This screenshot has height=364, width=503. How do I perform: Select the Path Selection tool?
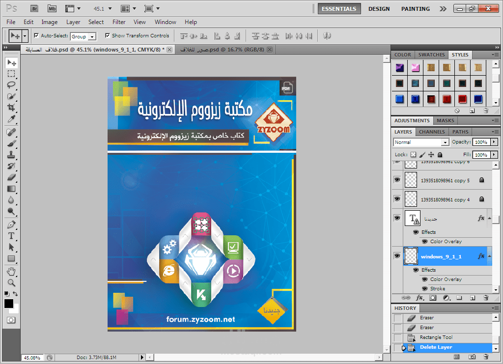(x=11, y=247)
